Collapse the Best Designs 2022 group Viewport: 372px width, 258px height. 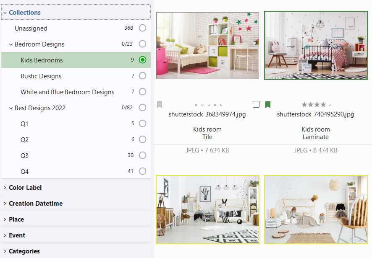(x=10, y=108)
